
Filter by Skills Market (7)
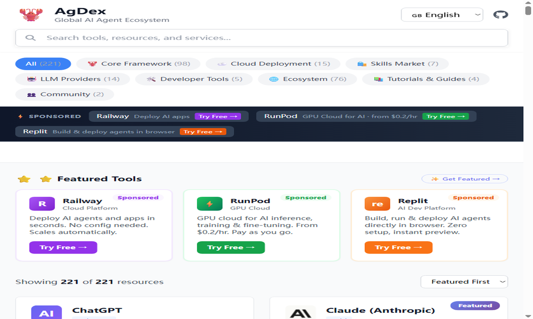[x=397, y=64]
